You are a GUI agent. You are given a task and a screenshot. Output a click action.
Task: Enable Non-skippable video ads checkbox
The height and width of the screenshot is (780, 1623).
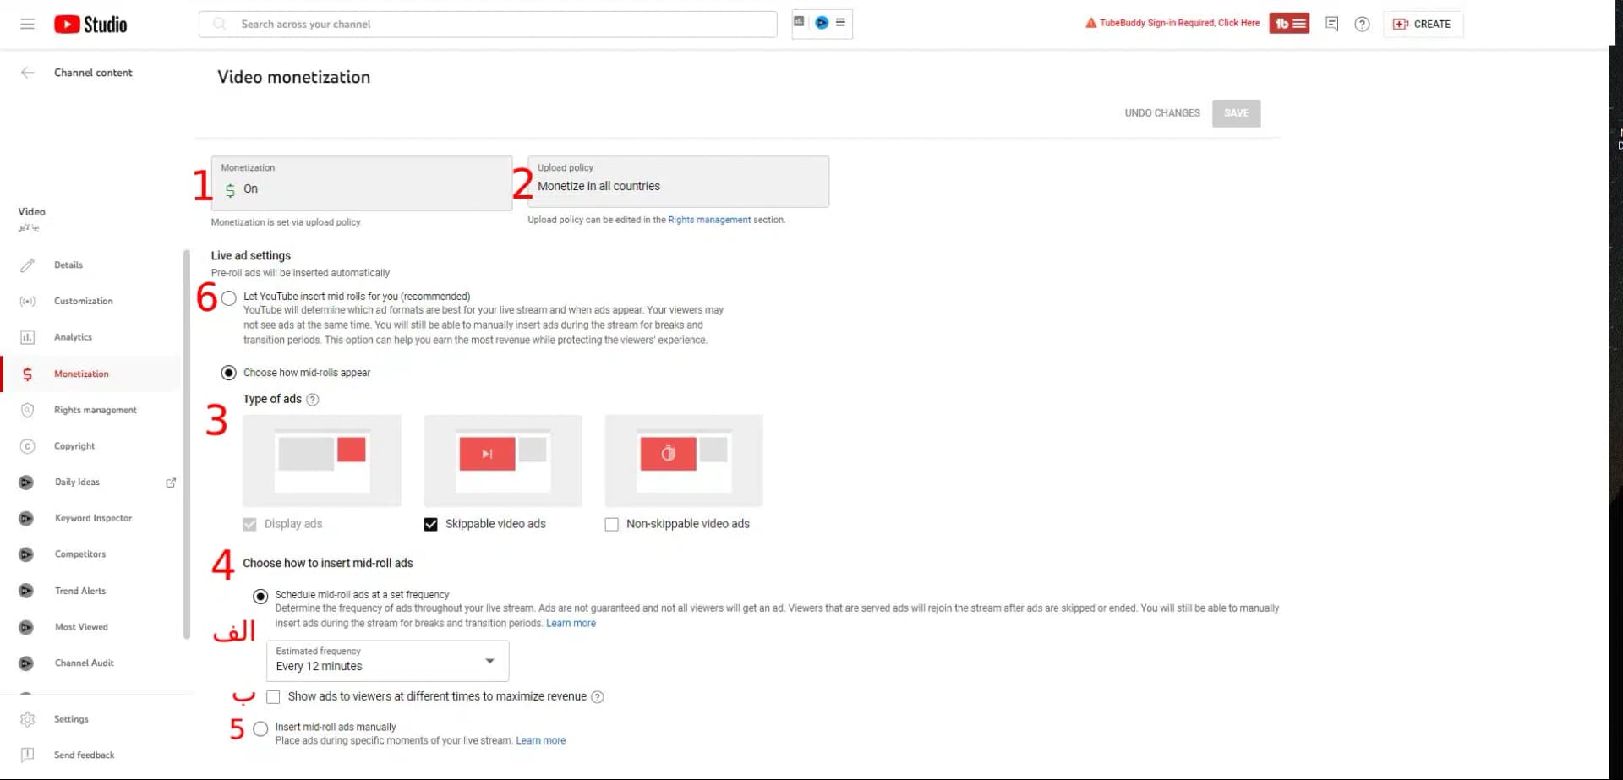tap(611, 525)
